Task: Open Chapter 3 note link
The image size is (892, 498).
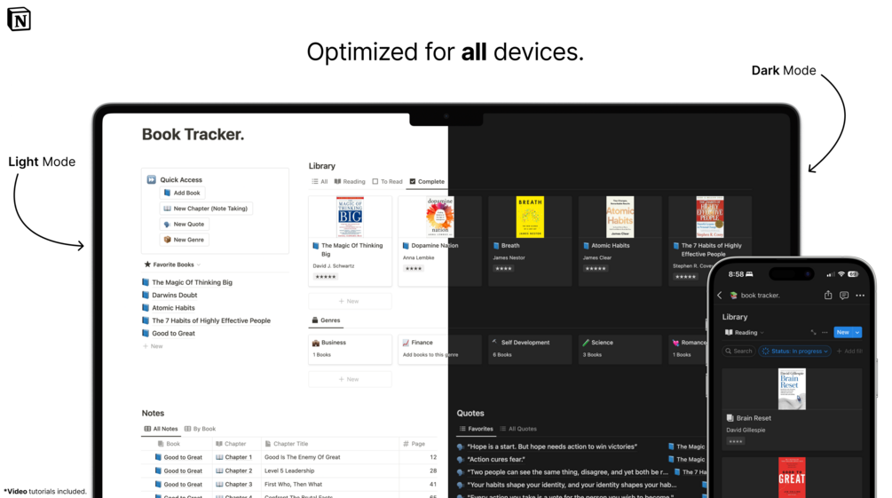Action: (233, 485)
